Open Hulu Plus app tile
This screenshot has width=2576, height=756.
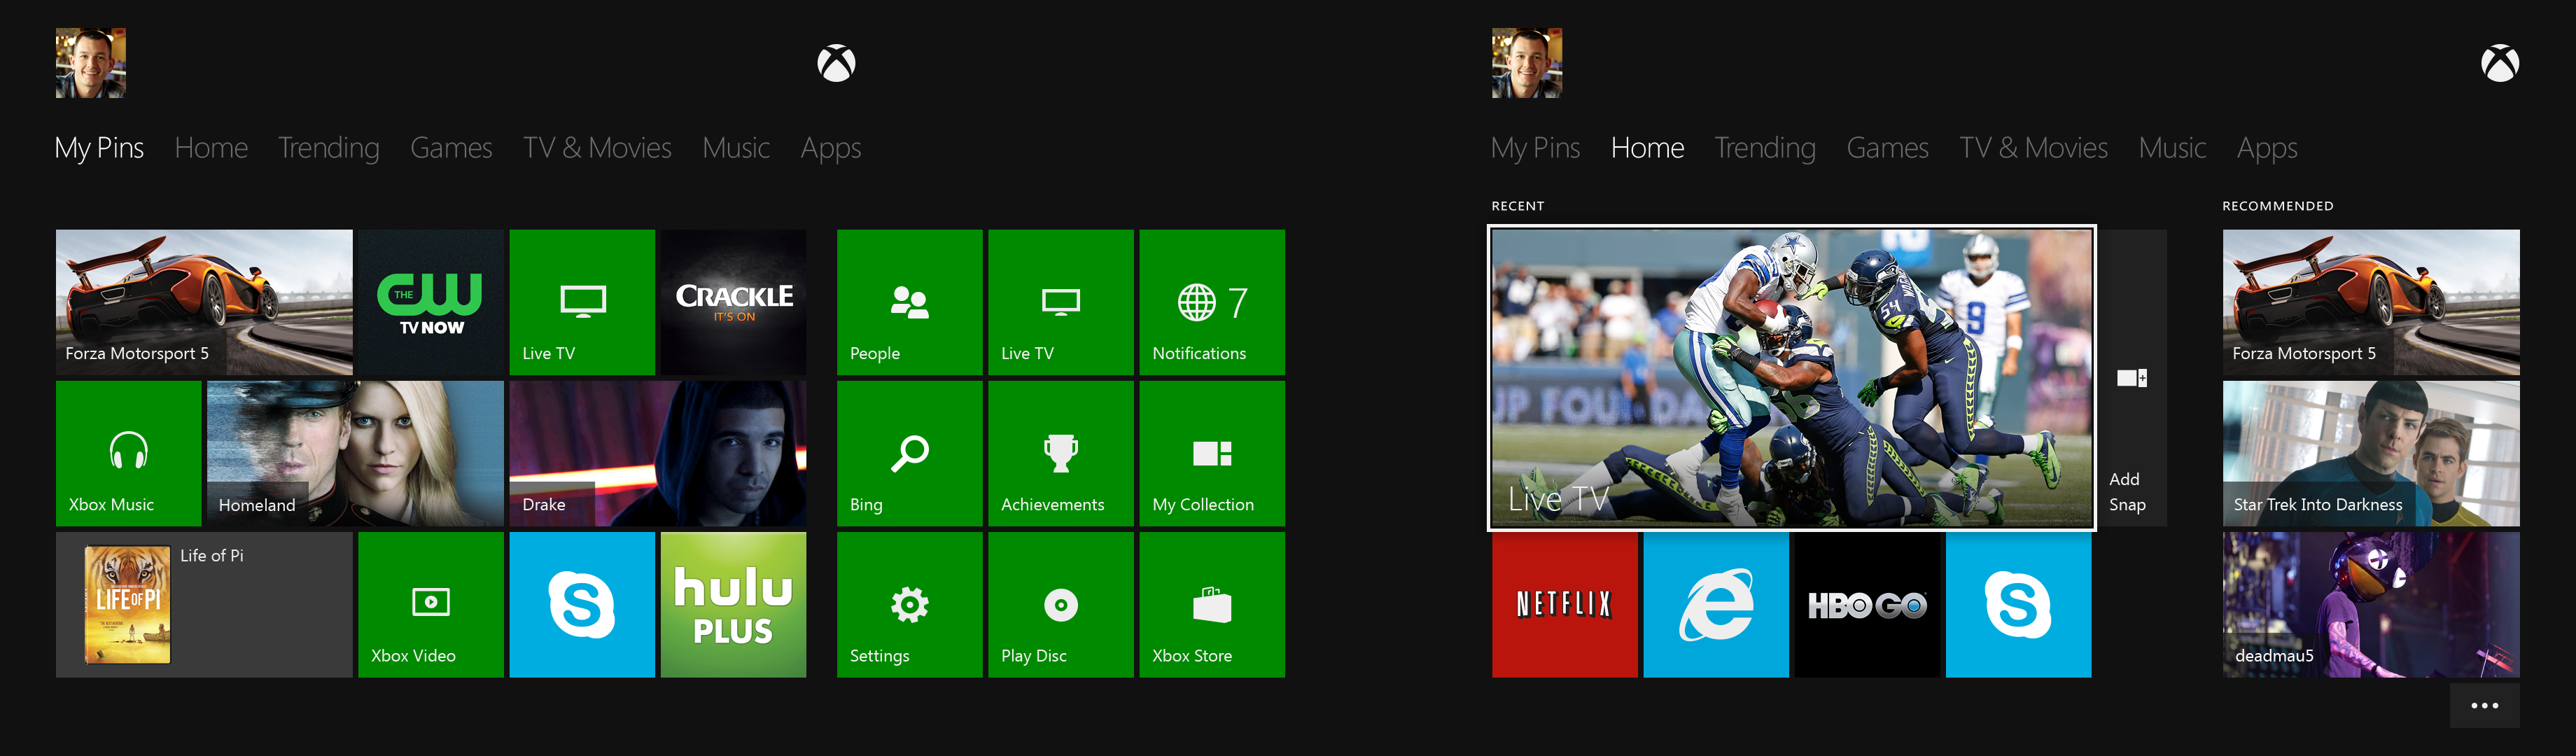733,604
